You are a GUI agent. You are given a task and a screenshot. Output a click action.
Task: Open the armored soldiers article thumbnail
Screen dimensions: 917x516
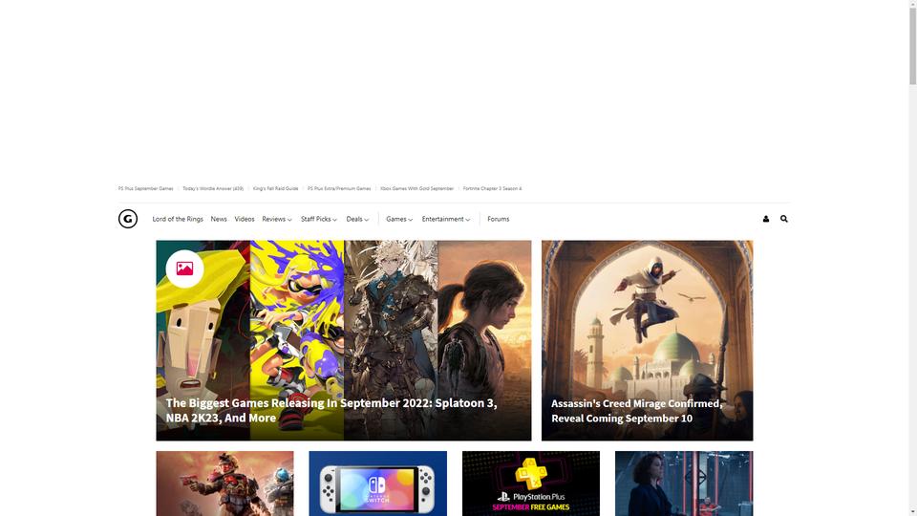(224, 484)
